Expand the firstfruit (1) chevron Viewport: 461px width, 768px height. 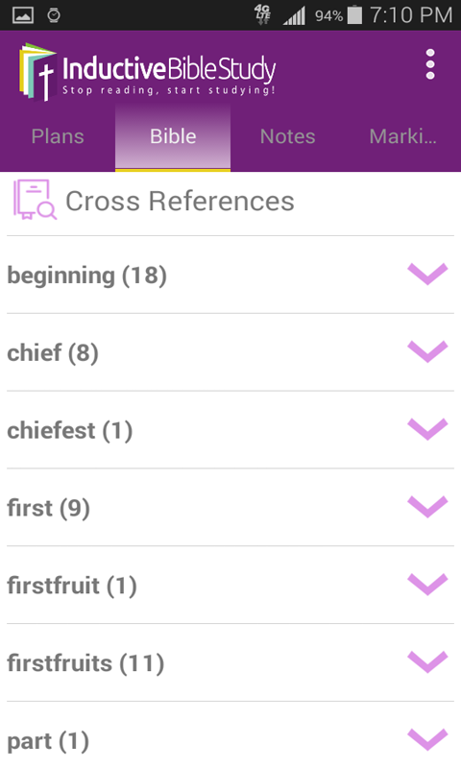click(x=427, y=584)
